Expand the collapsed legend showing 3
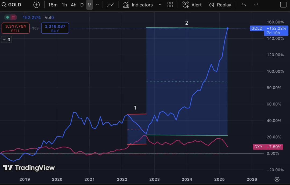The image size is (290, 185). tap(6, 40)
